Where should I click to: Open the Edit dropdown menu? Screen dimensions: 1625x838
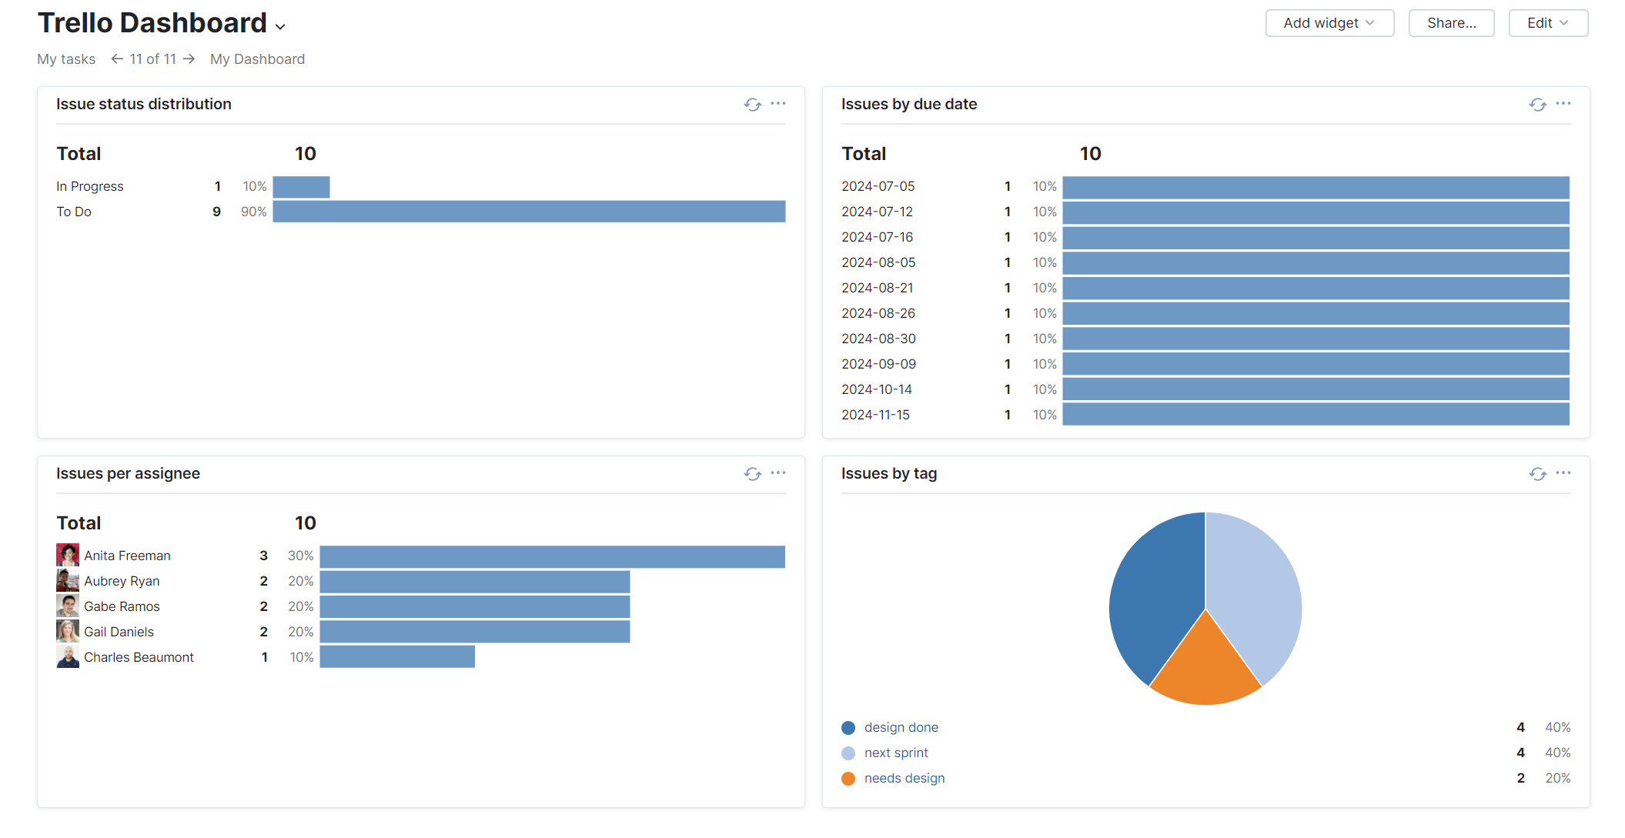click(x=1547, y=23)
